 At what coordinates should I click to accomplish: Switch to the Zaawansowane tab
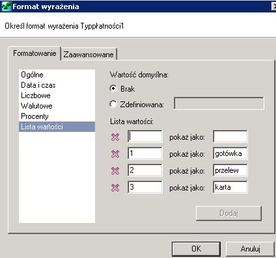89,54
